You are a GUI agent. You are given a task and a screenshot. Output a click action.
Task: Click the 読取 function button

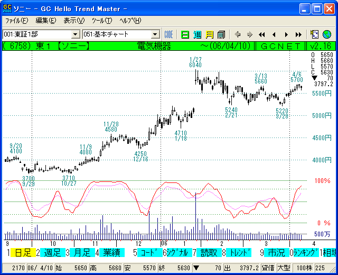point(209,253)
